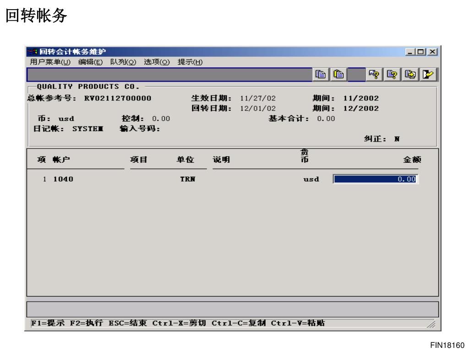
Task: Click the header currency value usd beside 币
Action: (66, 119)
